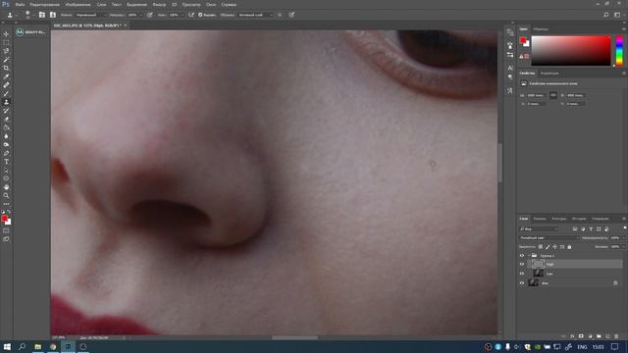Image resolution: width=628 pixels, height=353 pixels.
Task: Switch to the История tab
Action: (x=579, y=219)
